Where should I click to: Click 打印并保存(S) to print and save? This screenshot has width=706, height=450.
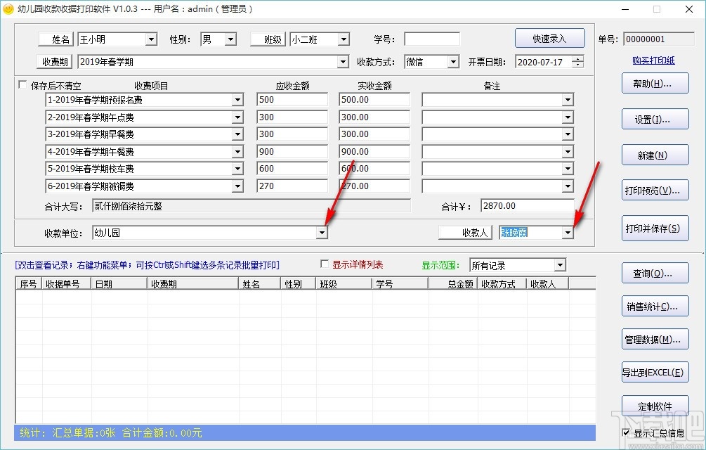pyautogui.click(x=655, y=229)
